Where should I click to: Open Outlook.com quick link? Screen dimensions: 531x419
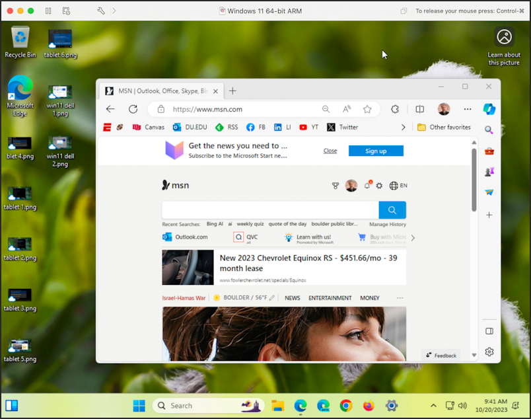pos(185,237)
